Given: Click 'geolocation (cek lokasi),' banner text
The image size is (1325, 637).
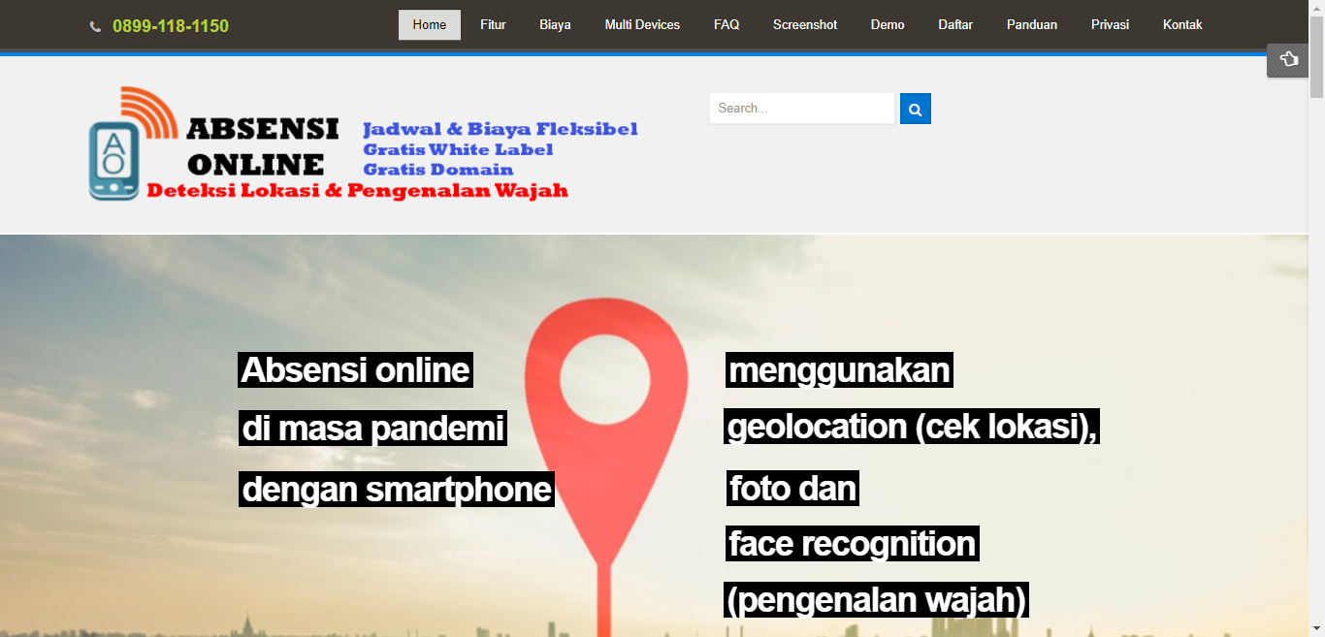Looking at the screenshot, I should click(x=912, y=427).
